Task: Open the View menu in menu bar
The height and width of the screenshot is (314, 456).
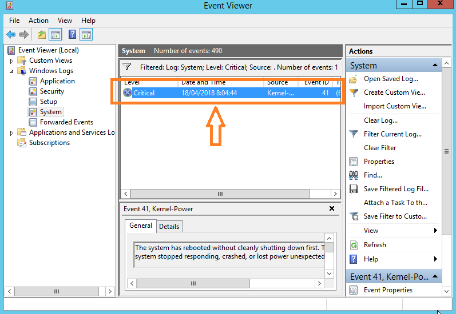Action: (x=65, y=21)
